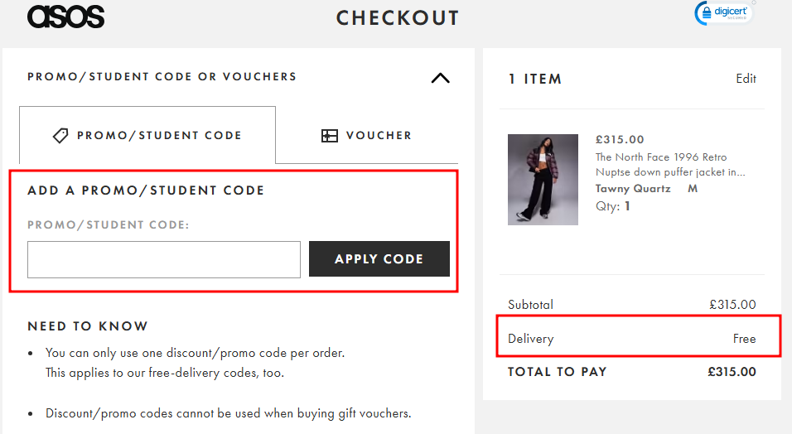Click the puffer jacket product thumbnail
This screenshot has height=434, width=792.
click(x=543, y=180)
